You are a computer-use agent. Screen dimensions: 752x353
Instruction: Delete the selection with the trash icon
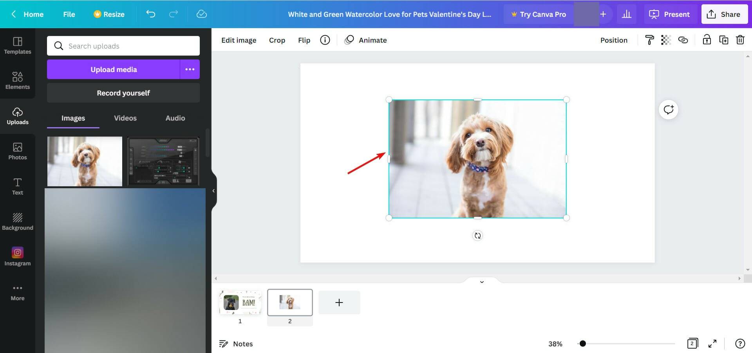pos(740,40)
